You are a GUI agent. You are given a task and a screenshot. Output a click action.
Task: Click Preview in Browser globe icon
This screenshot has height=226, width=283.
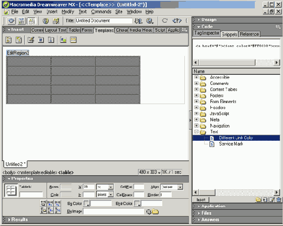pyautogui.click(x=150, y=21)
